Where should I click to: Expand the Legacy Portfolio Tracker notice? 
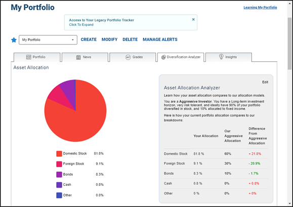[81, 25]
